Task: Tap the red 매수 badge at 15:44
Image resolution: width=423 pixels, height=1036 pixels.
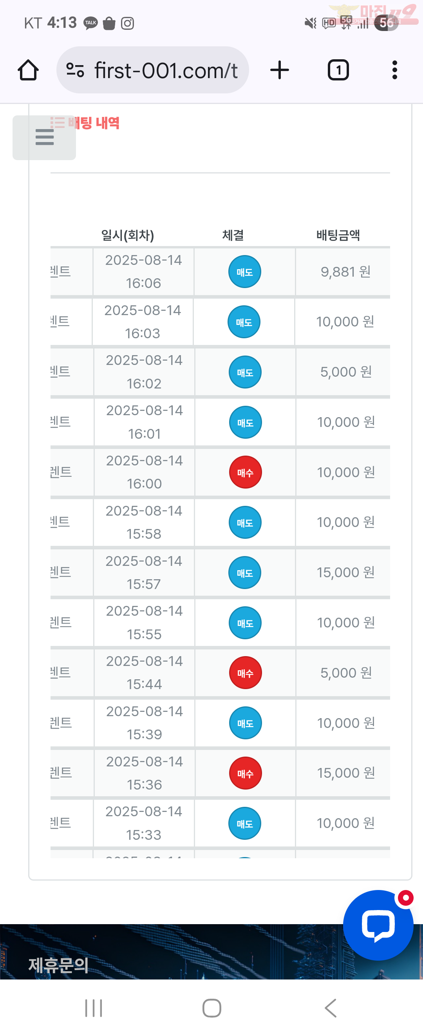Action: coord(245,673)
